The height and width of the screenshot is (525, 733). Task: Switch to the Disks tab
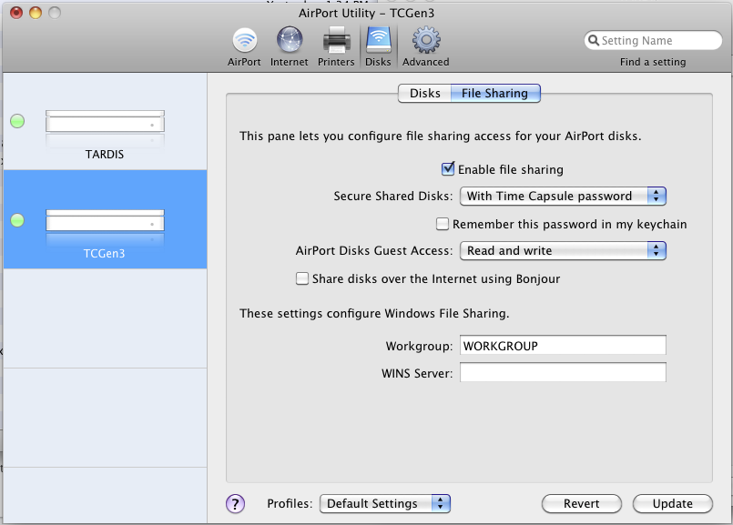click(x=424, y=94)
